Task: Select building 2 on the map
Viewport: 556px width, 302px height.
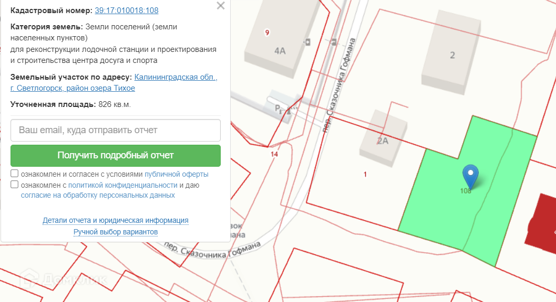Action: click(452, 52)
